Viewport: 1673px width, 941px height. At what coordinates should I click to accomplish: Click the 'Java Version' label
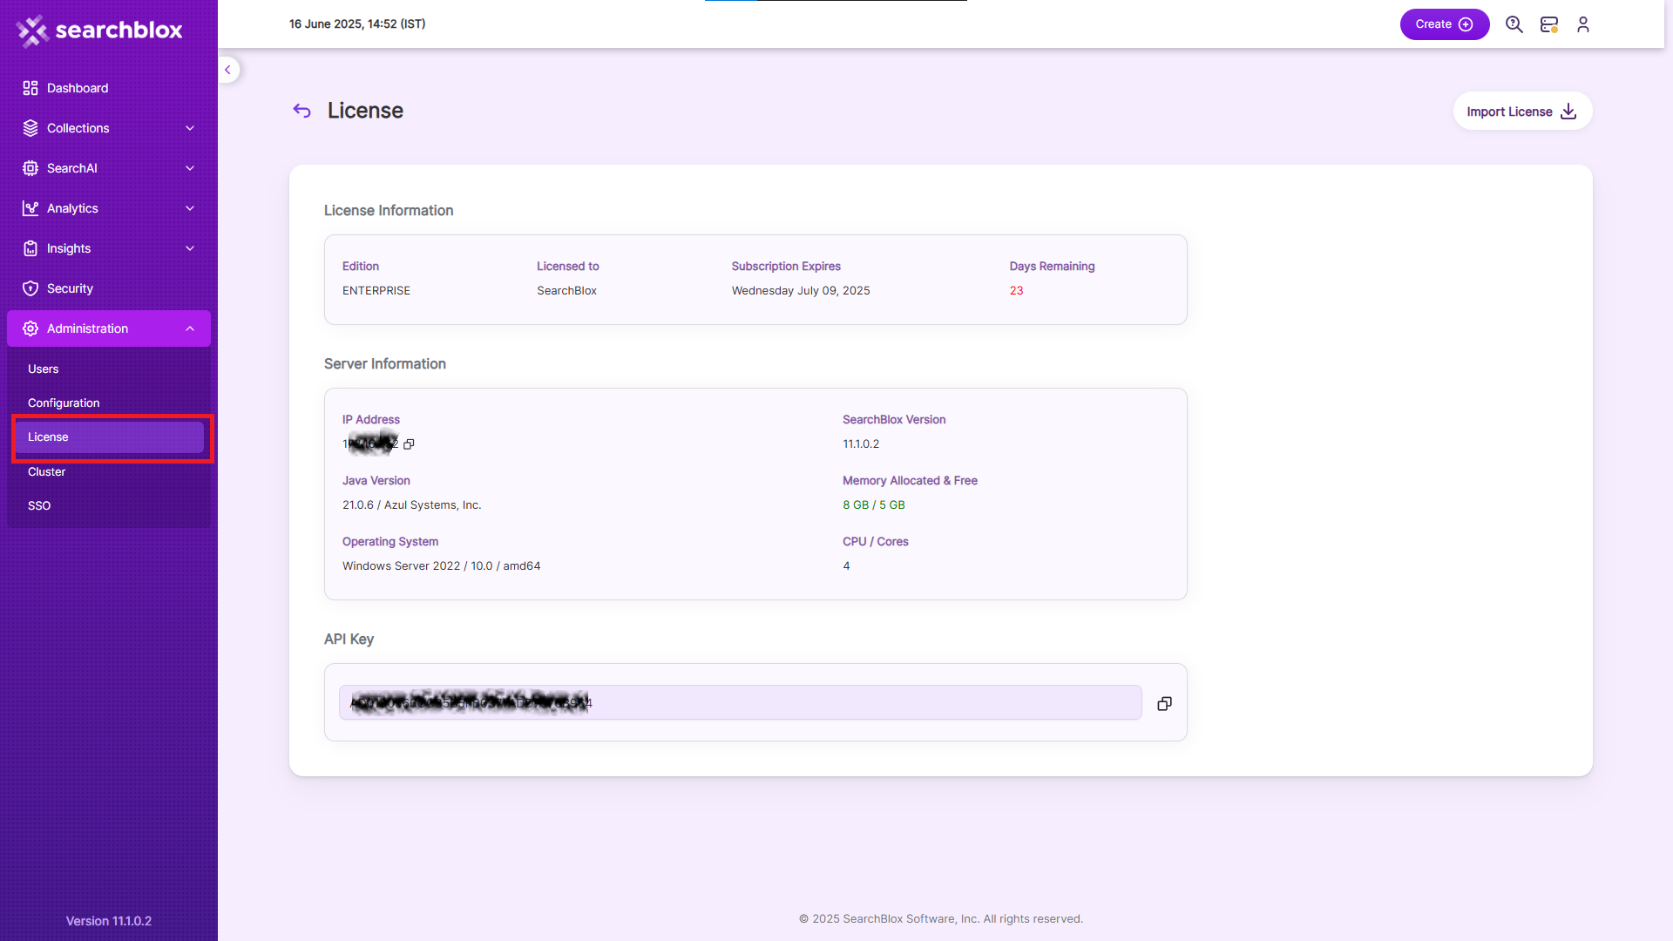tap(376, 481)
